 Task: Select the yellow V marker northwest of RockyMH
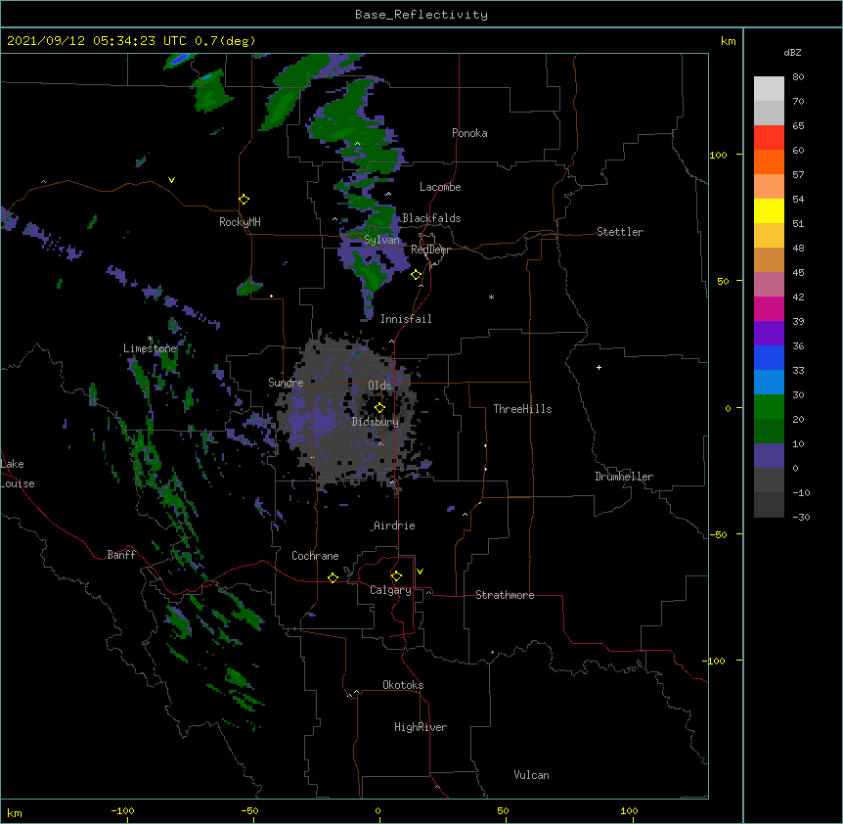click(x=171, y=180)
